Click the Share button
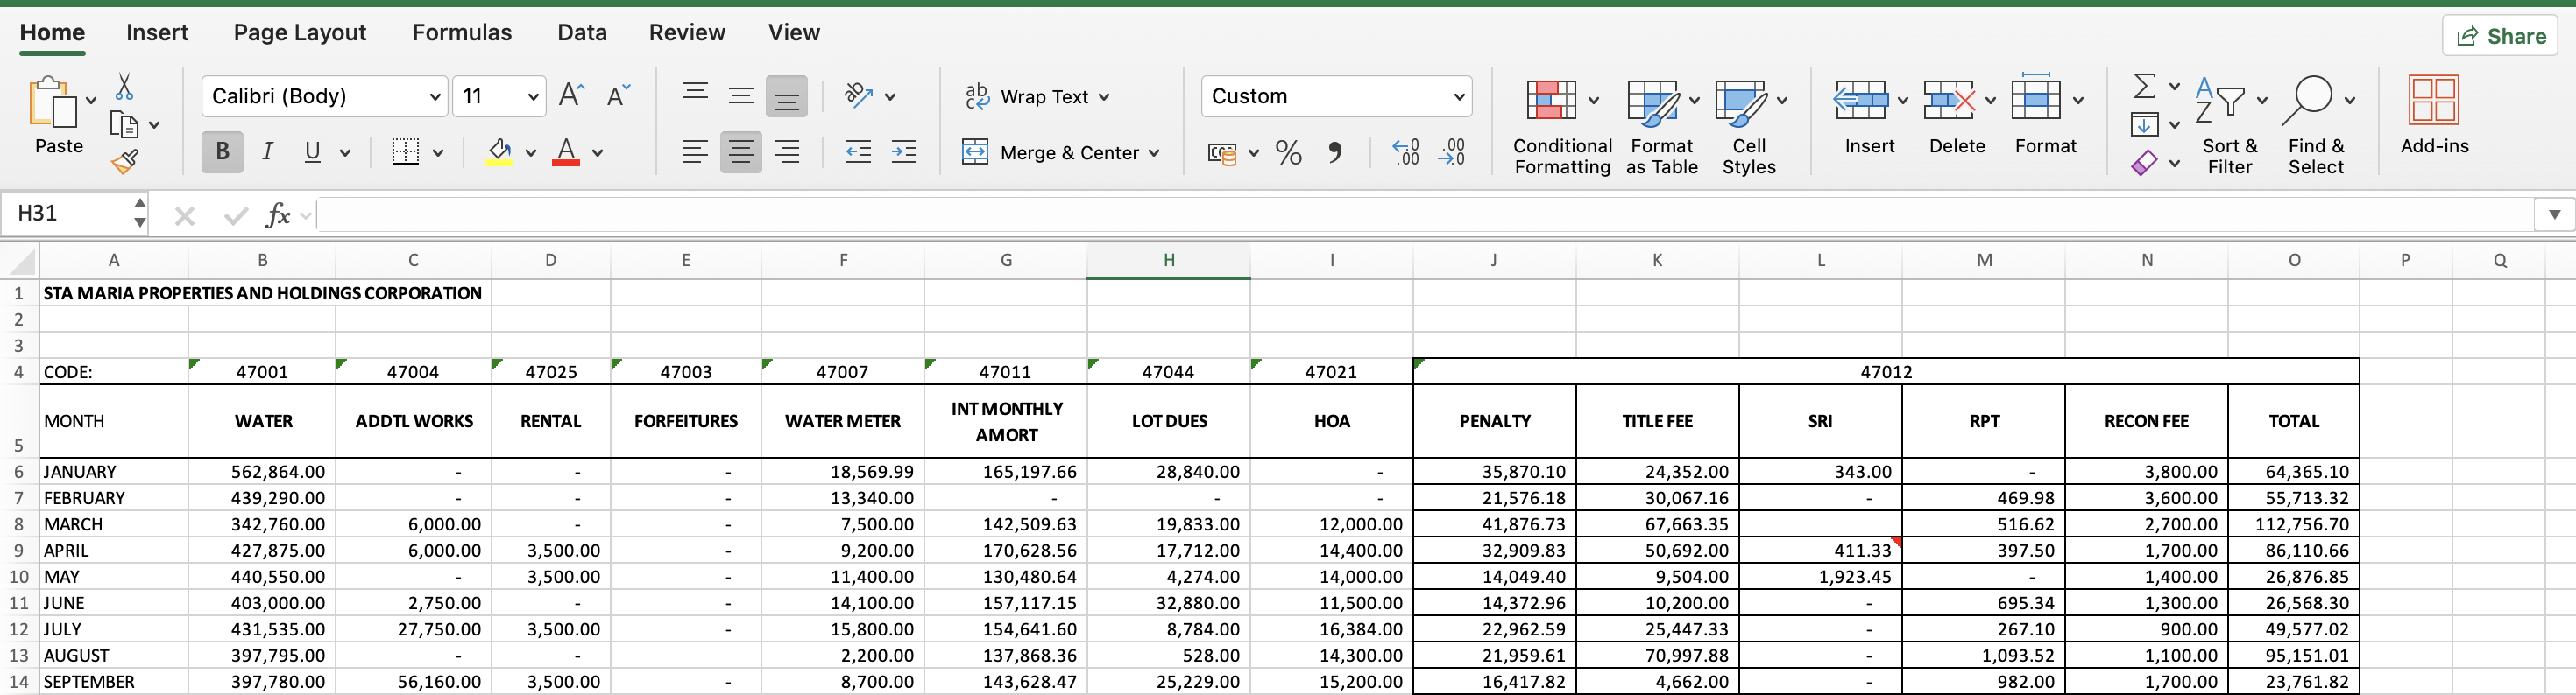 click(2499, 37)
